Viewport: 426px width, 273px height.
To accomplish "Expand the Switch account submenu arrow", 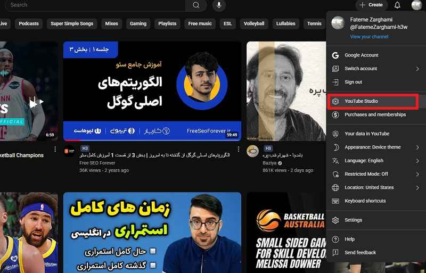I will point(417,69).
